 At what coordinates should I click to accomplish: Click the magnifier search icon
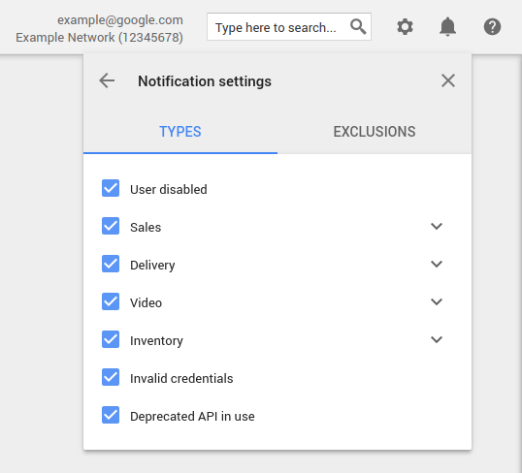pyautogui.click(x=358, y=26)
